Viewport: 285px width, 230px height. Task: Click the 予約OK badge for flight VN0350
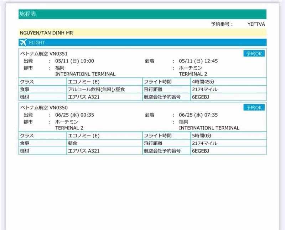point(254,108)
